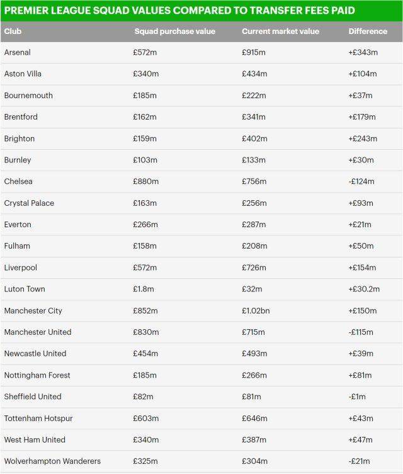Viewport: 403px width, 474px height.
Task: Select Arsenal's +£343m difference value
Action: point(363,52)
